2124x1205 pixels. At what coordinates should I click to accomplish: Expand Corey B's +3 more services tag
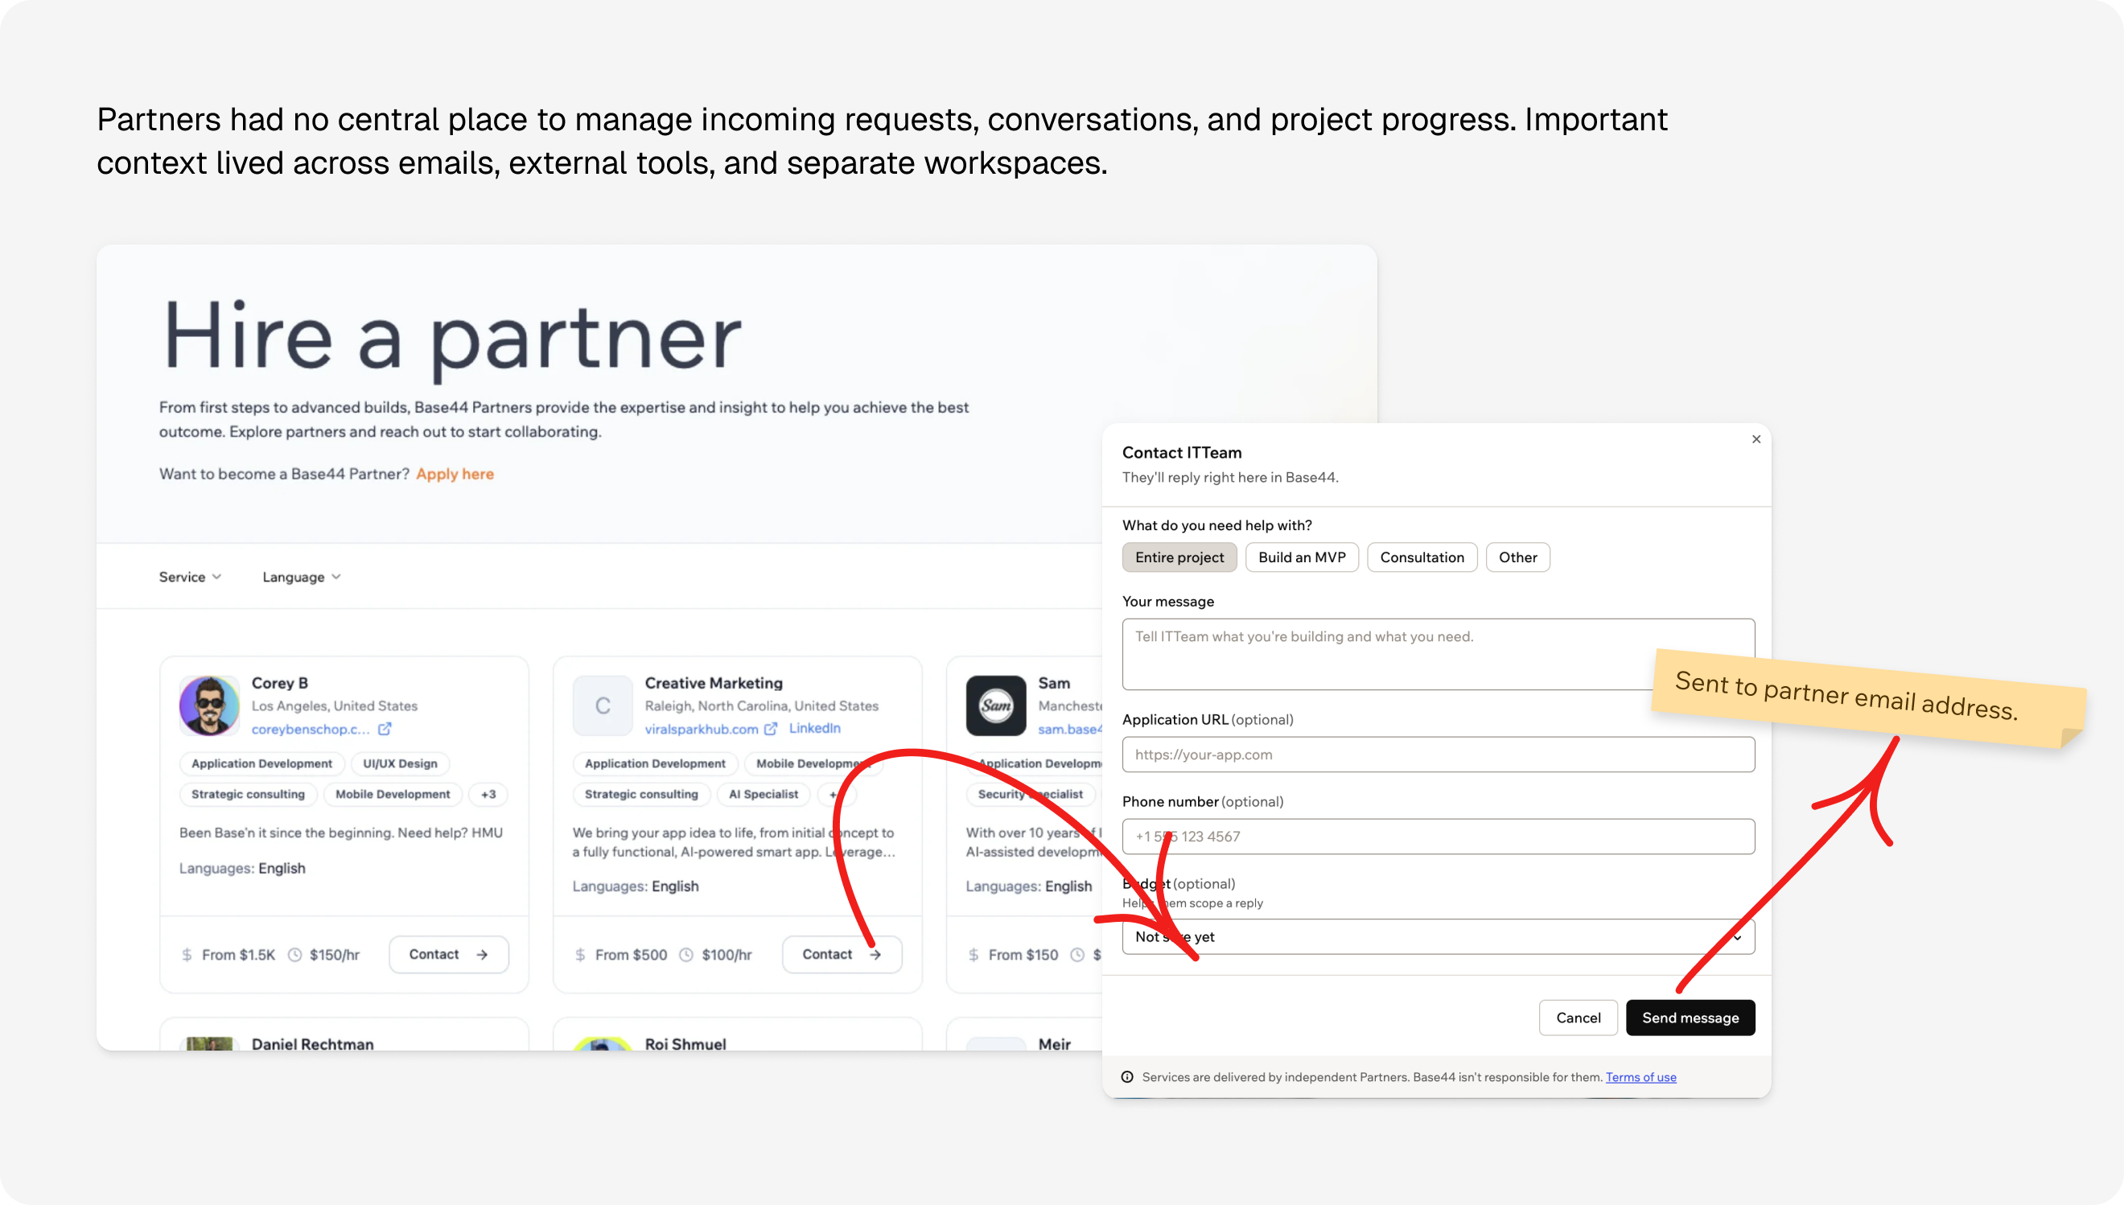[x=488, y=794]
